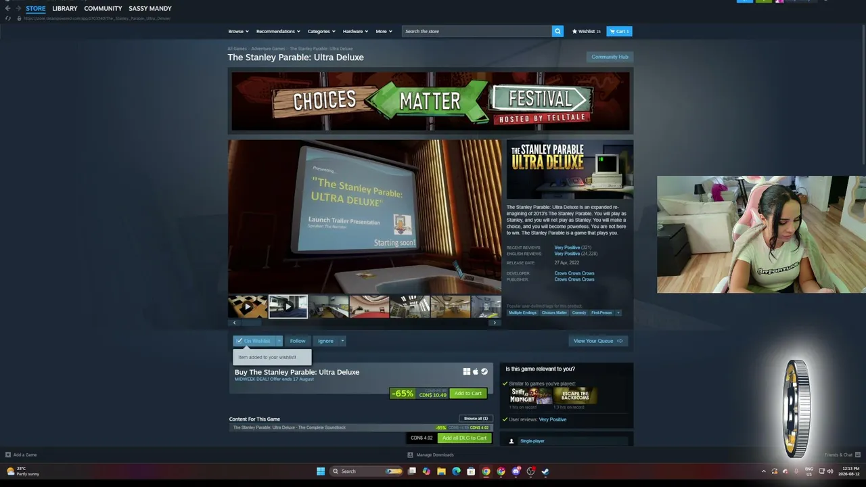Viewport: 866px width, 487px height.
Task: Click the magnifier search button in store
Action: [557, 31]
